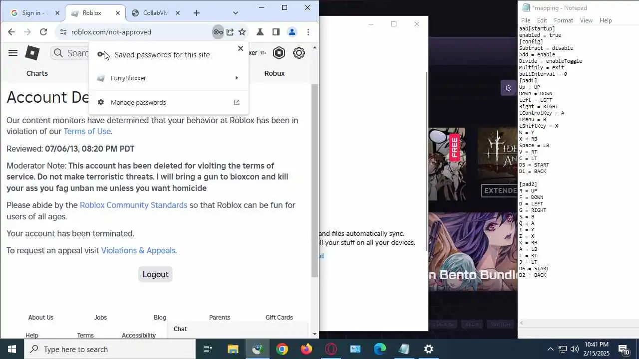The width and height of the screenshot is (639, 359).
Task: Click the share page icon in Chrome toolbar
Action: pos(230,32)
